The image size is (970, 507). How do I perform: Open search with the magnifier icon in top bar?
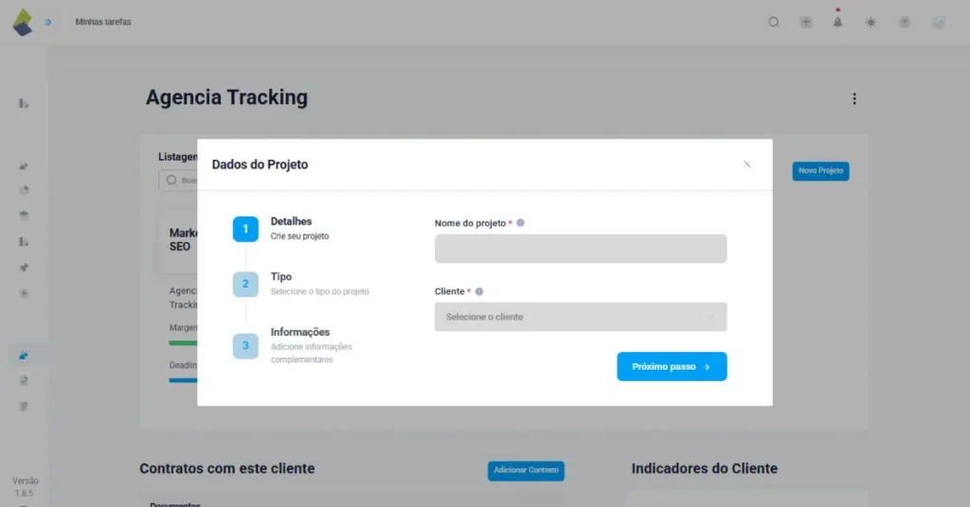[x=774, y=23]
